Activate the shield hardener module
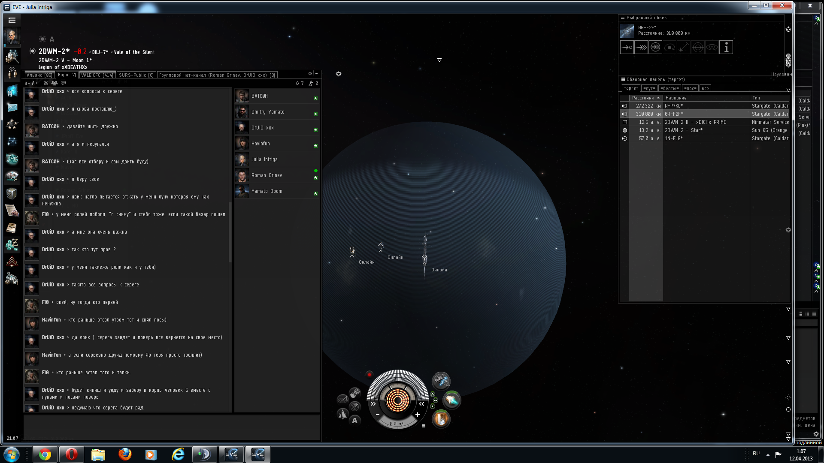The image size is (824, 463). (441, 419)
